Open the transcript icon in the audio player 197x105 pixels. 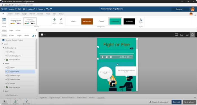(x=111, y=57)
